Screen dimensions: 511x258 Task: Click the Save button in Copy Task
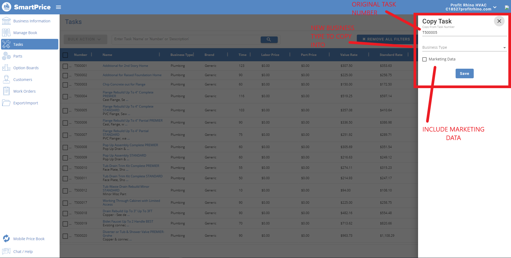pyautogui.click(x=464, y=73)
